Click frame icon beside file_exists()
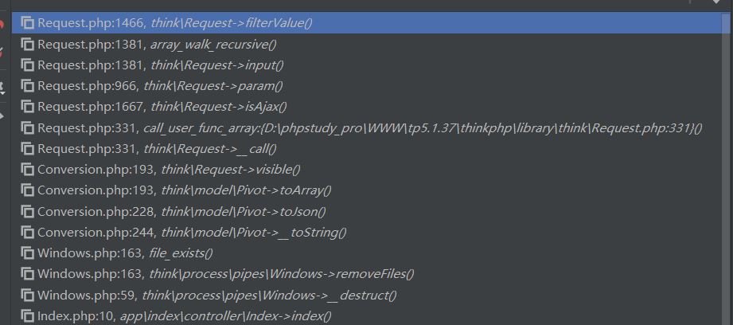The width and height of the screenshot is (733, 325). pyautogui.click(x=28, y=253)
